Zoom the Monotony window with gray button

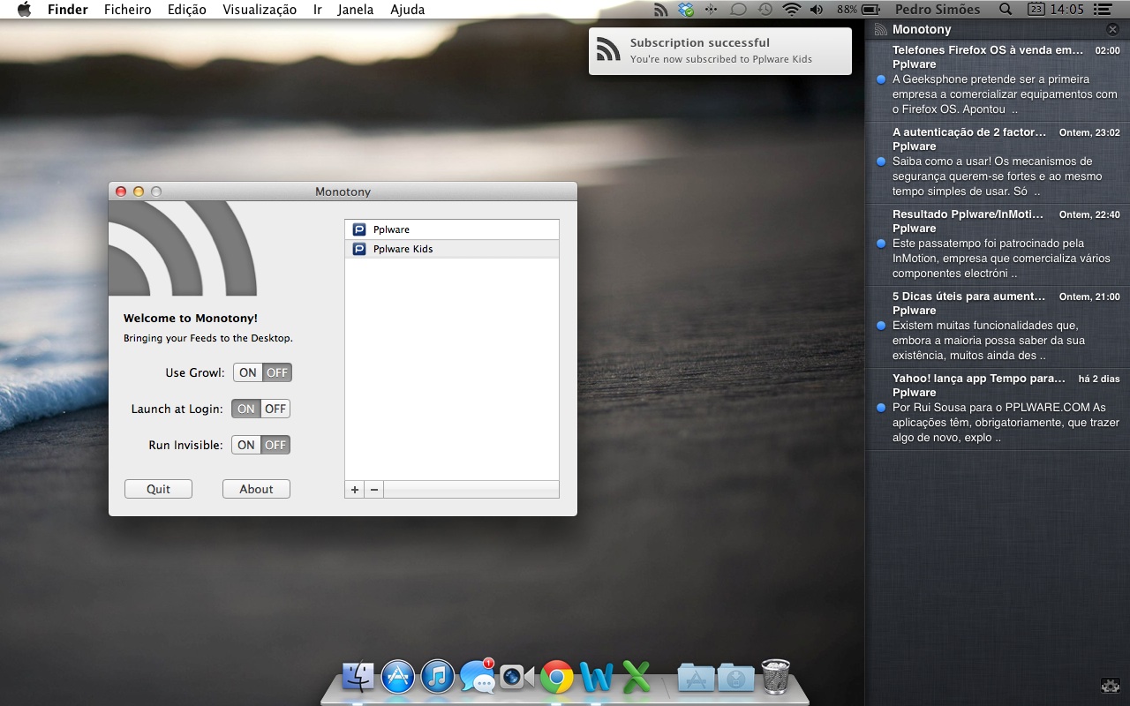click(156, 192)
